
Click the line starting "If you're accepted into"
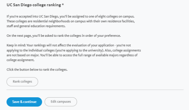point(70,16)
